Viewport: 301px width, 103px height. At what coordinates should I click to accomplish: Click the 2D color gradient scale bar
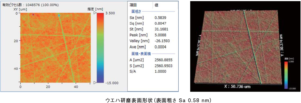100,48
